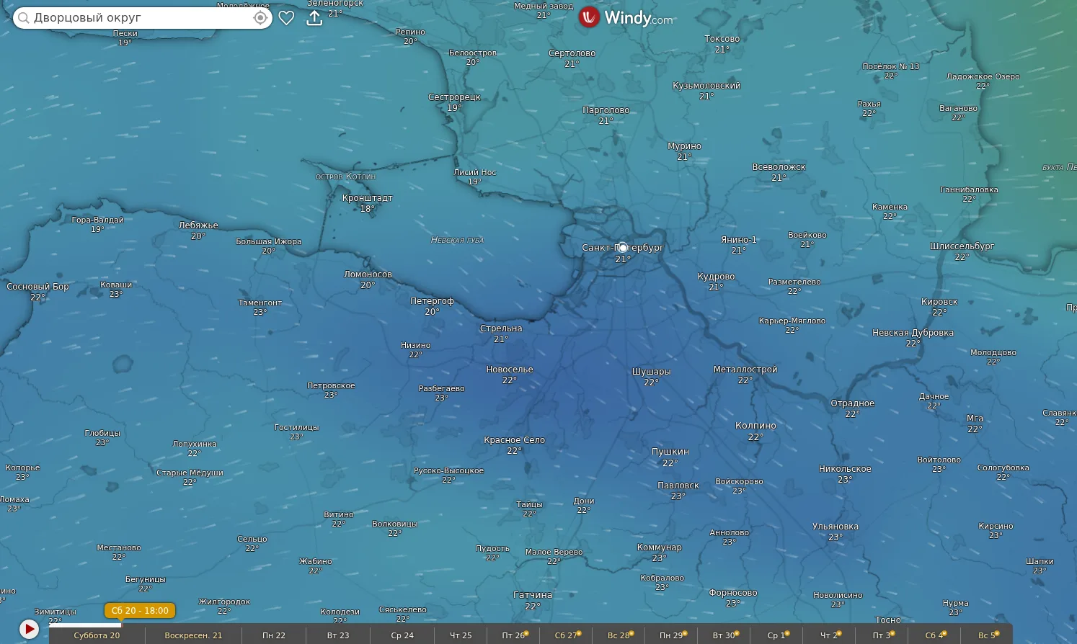Open the share upload icon
The height and width of the screenshot is (644, 1077).
pyautogui.click(x=314, y=18)
